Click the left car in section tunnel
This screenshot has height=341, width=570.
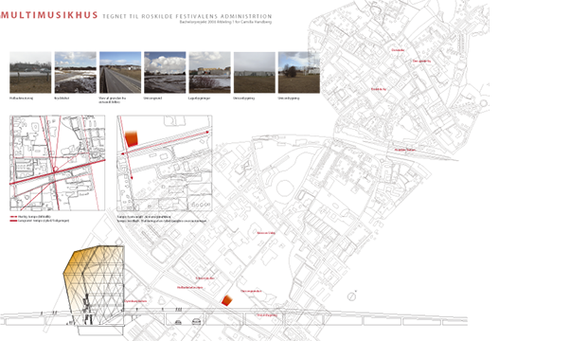point(178,322)
